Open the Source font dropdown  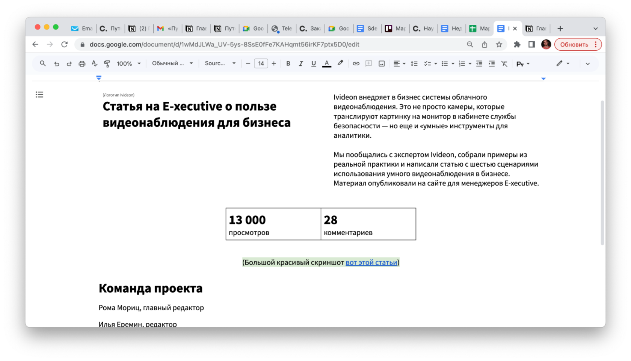coord(220,63)
